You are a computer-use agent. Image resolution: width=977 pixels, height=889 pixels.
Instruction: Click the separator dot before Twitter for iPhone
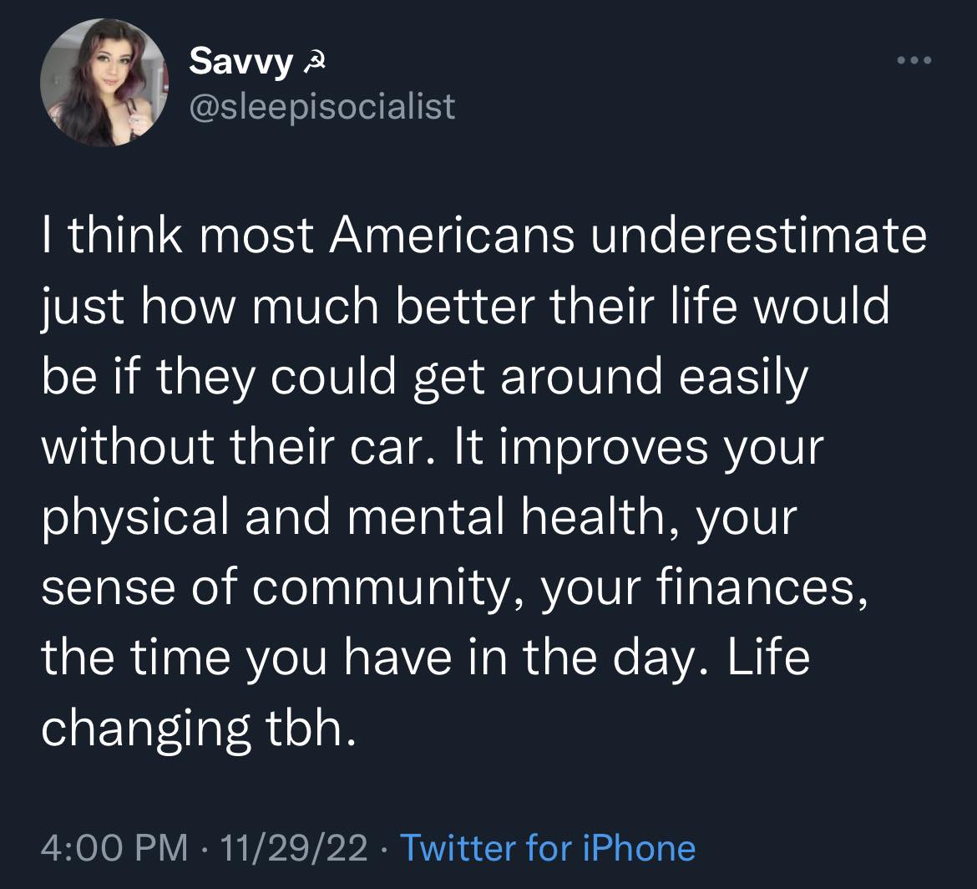coord(385,848)
